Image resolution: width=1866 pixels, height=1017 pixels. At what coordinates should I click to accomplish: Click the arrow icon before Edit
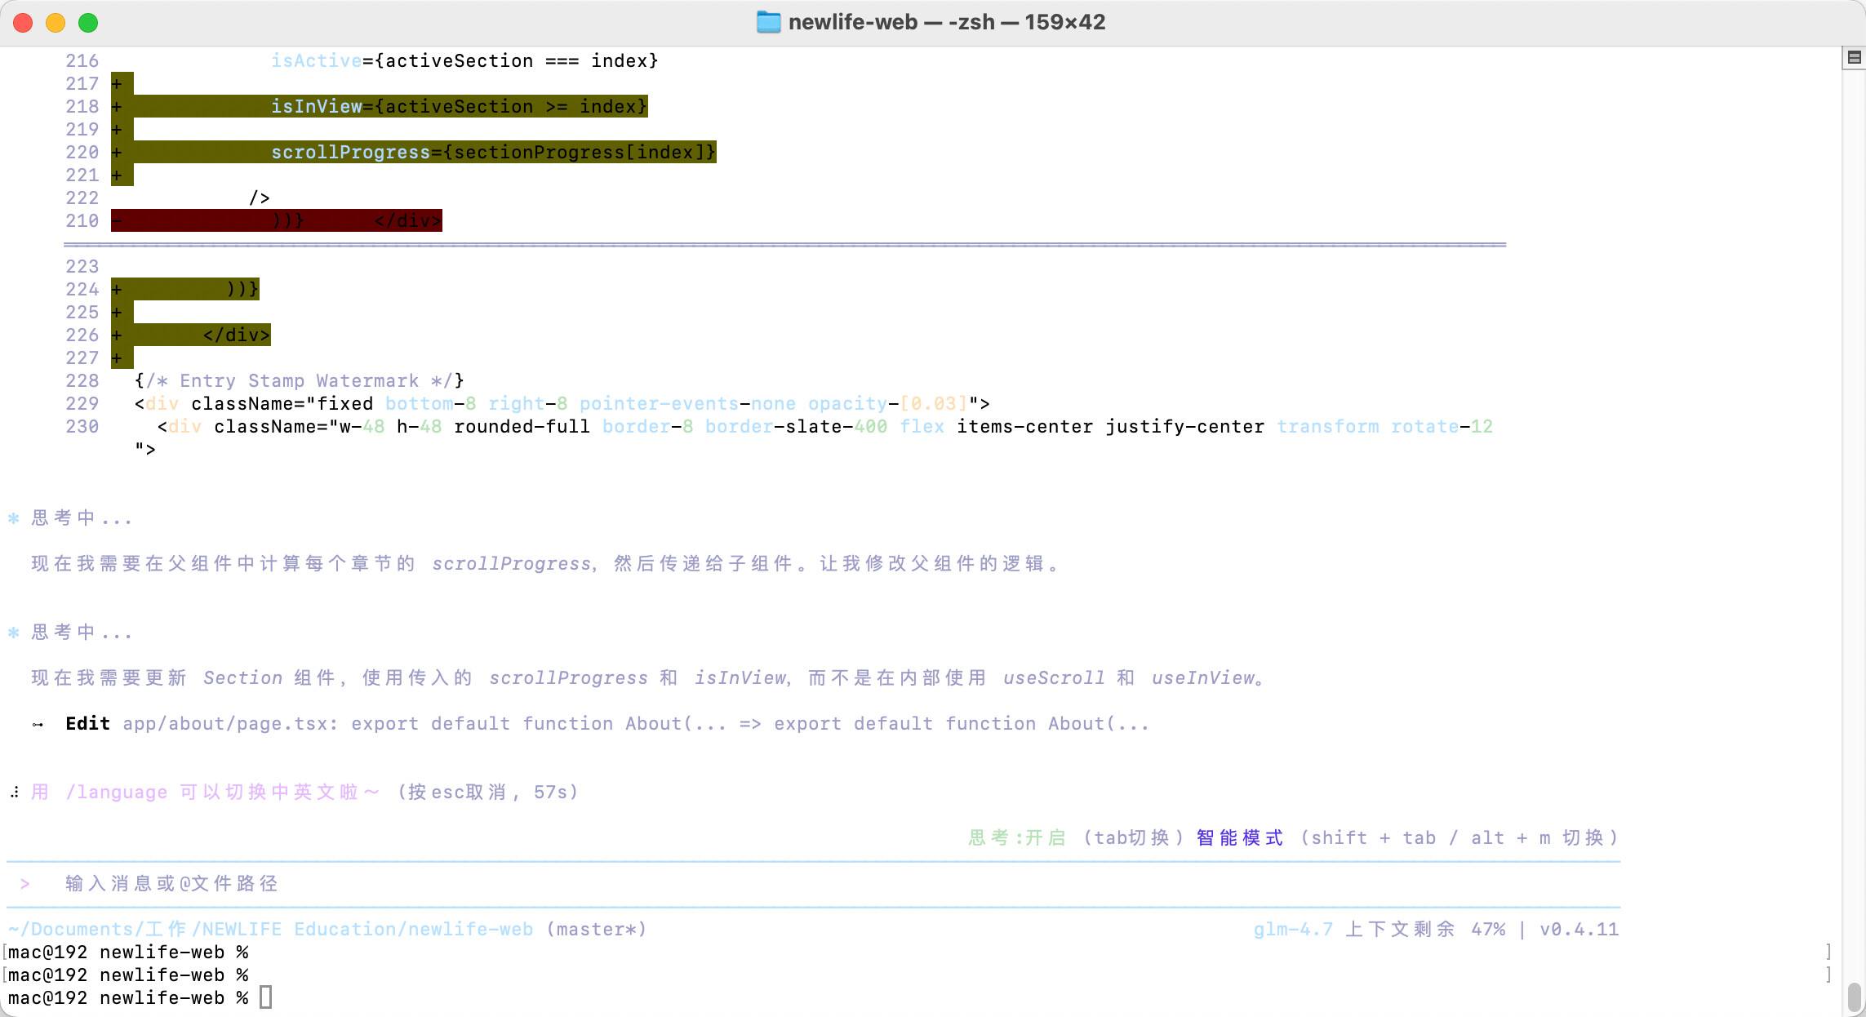click(x=38, y=724)
